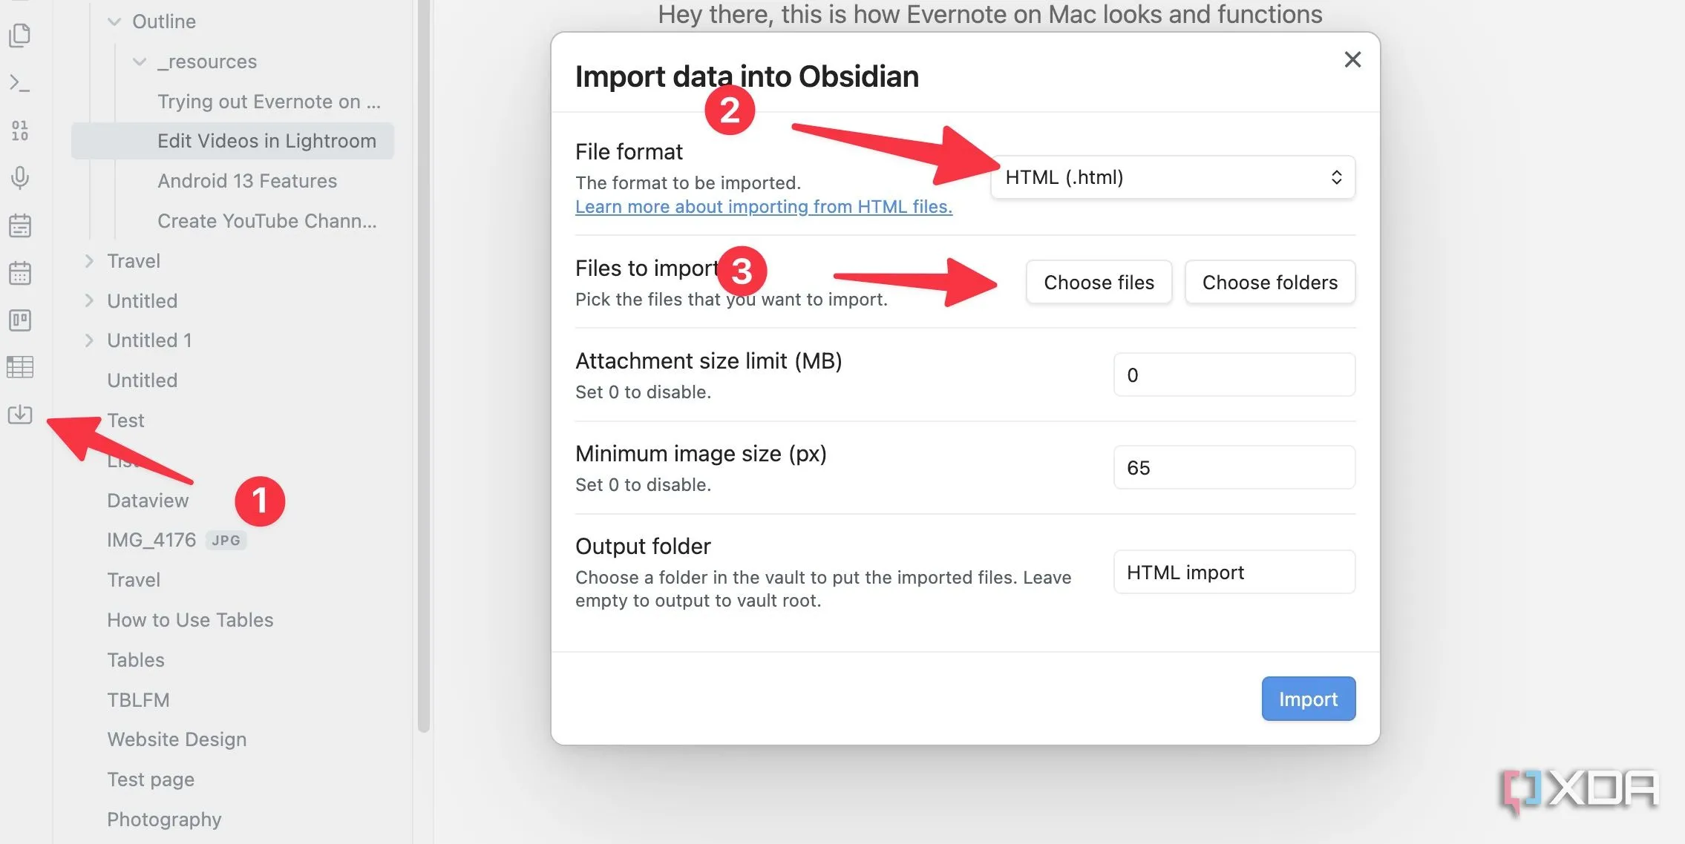Collapse the Outline folder chevron
The height and width of the screenshot is (844, 1685).
(114, 22)
